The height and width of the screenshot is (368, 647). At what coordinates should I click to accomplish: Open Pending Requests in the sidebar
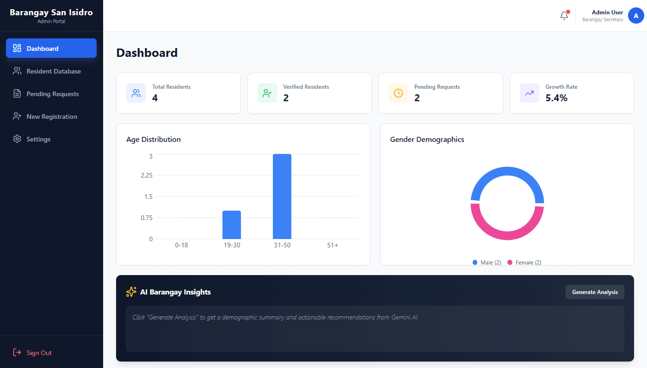(51, 93)
